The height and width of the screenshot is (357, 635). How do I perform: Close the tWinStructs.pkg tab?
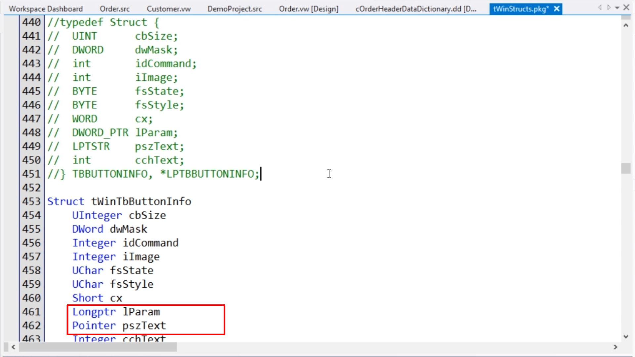557,9
